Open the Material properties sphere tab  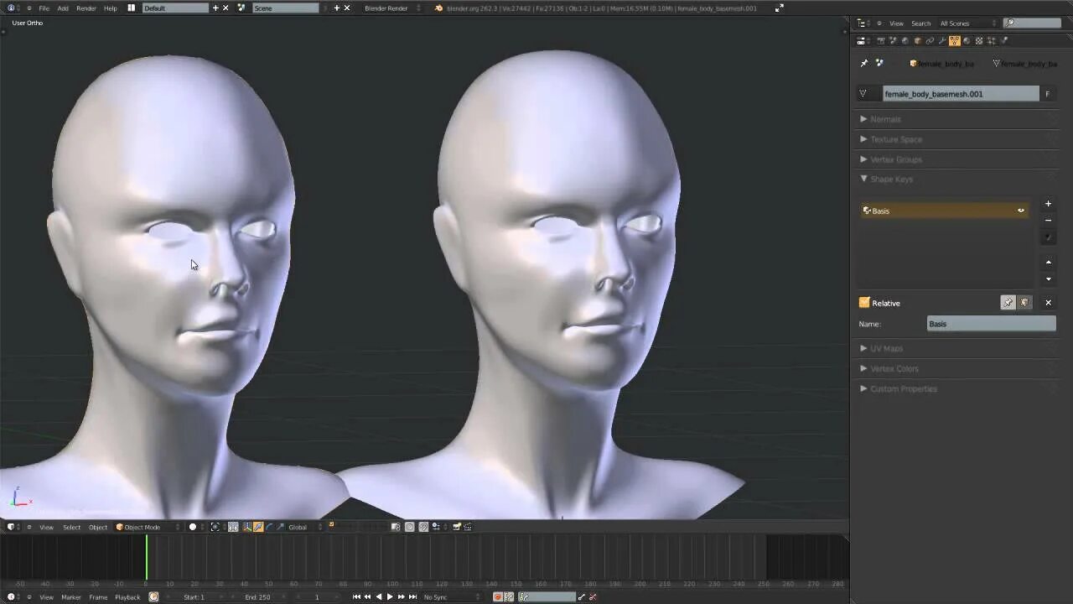click(x=967, y=40)
